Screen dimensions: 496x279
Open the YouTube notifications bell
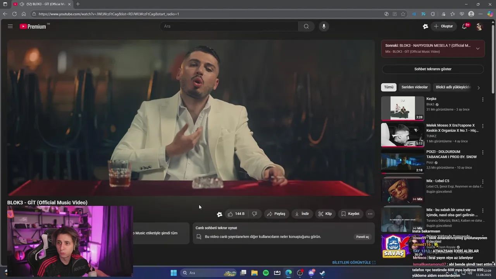tap(464, 26)
